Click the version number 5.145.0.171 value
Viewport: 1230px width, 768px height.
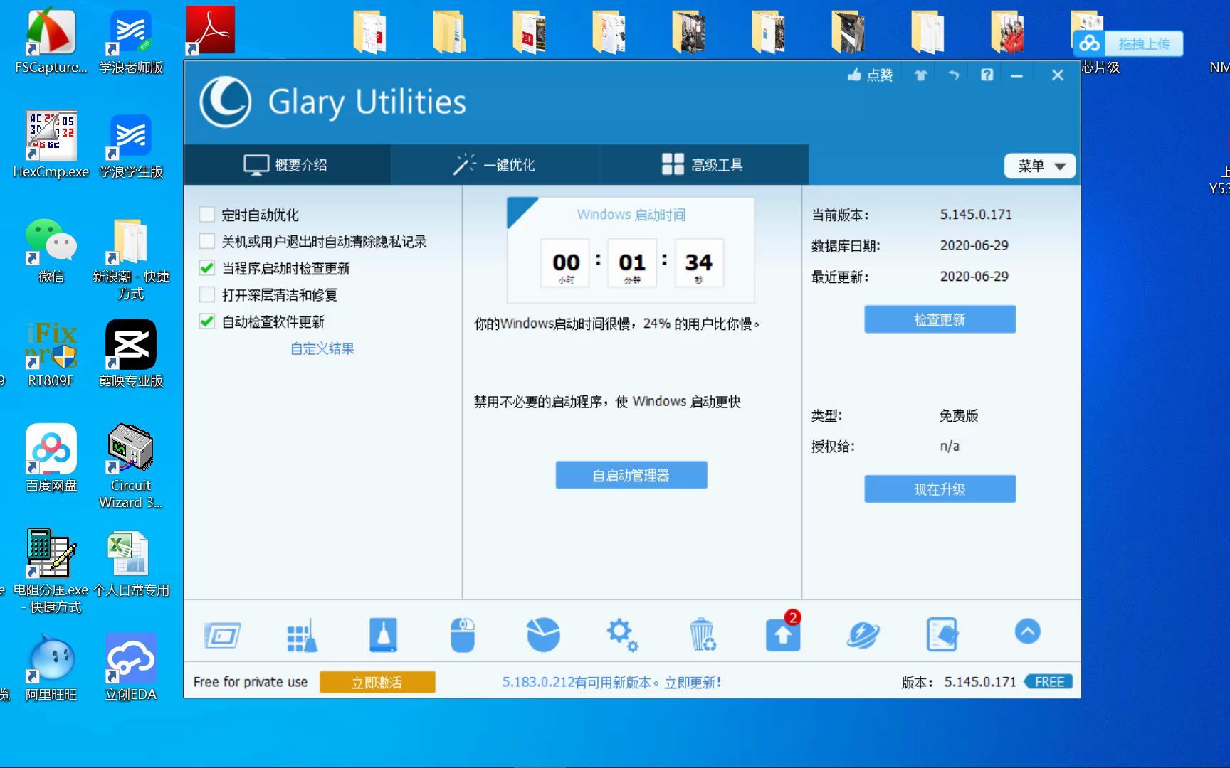(x=976, y=215)
